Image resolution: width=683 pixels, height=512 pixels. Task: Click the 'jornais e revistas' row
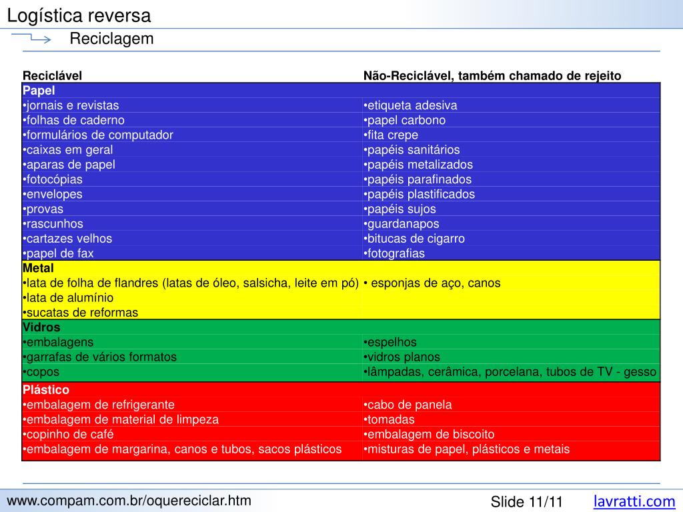point(71,105)
